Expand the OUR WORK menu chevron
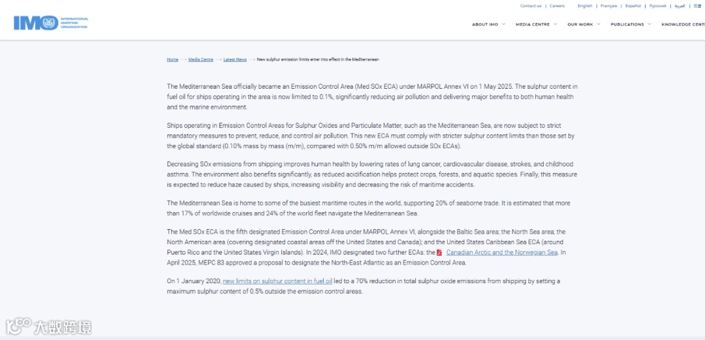This screenshot has width=705, height=340. click(599, 24)
